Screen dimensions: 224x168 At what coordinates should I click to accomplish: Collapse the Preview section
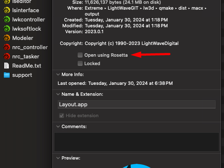coord(58,158)
